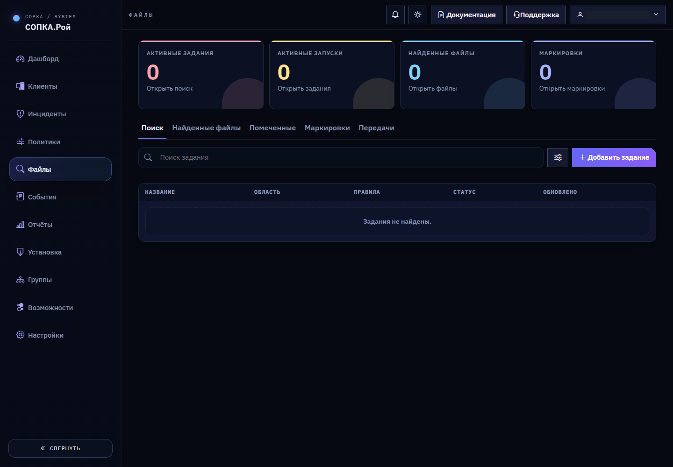The image size is (673, 467).
Task: Open the filter settings sliders button
Action: click(558, 157)
